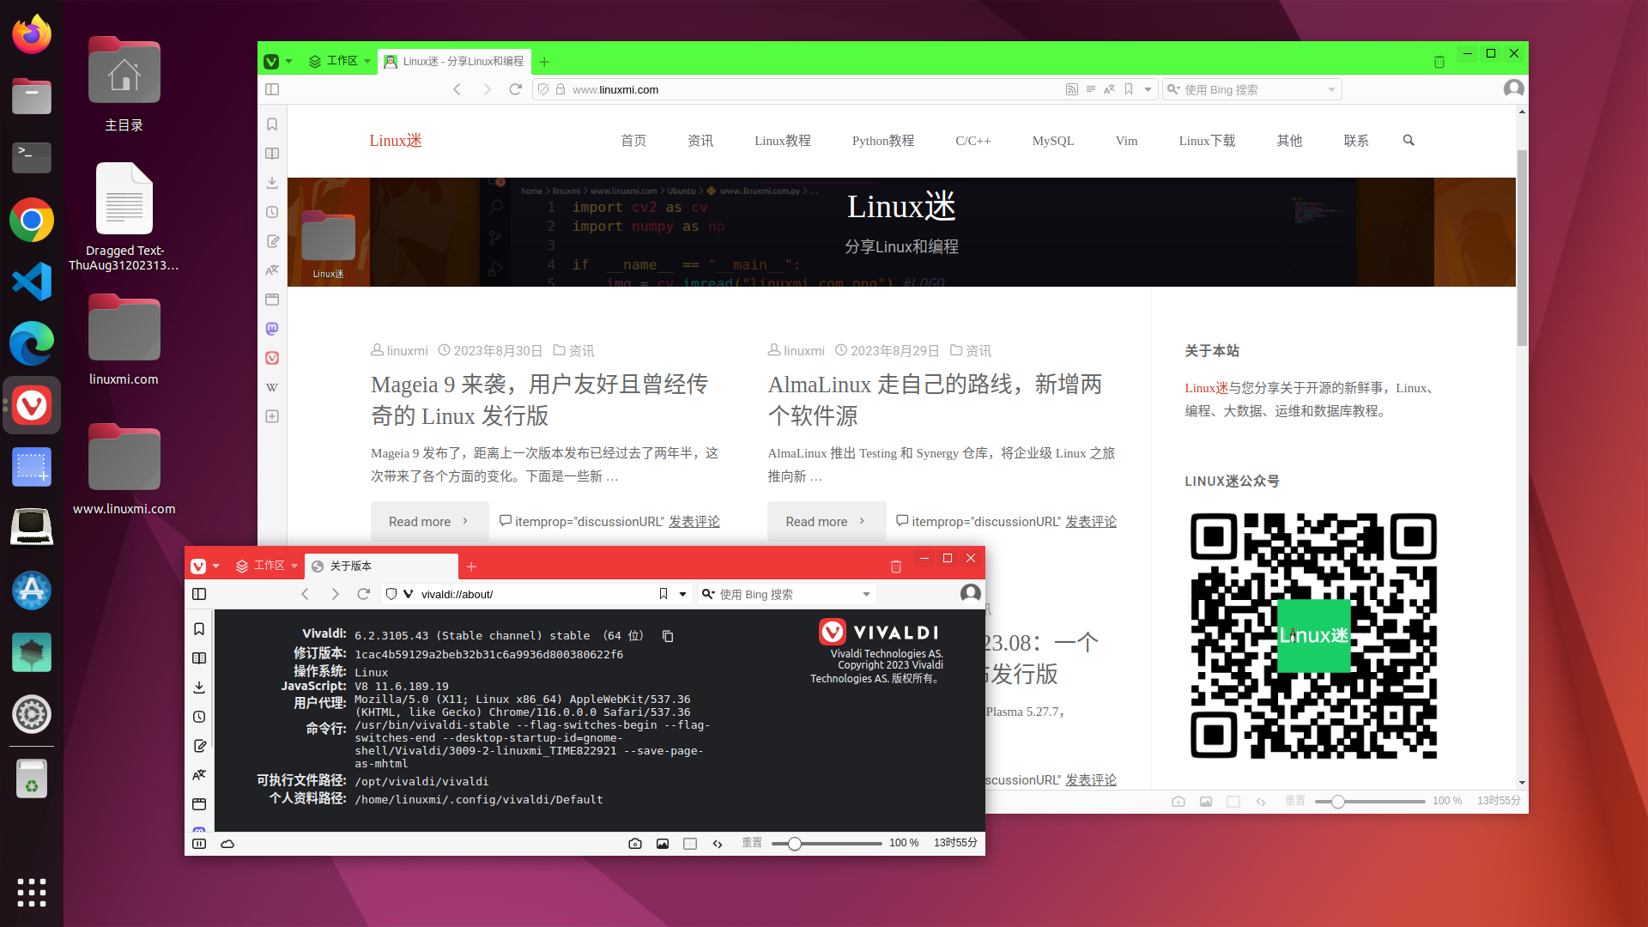Click 重置 zoom reset in about window
This screenshot has height=927, width=1648.
752,843
